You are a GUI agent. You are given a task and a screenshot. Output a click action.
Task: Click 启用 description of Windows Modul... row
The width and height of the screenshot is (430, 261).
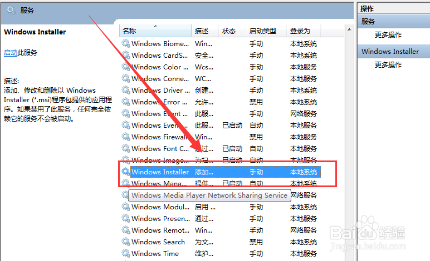pyautogui.click(x=205, y=207)
